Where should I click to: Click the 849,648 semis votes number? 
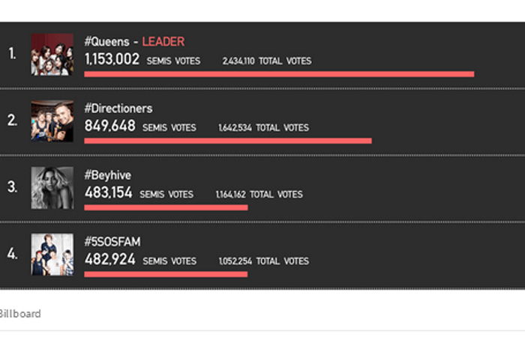(x=110, y=127)
